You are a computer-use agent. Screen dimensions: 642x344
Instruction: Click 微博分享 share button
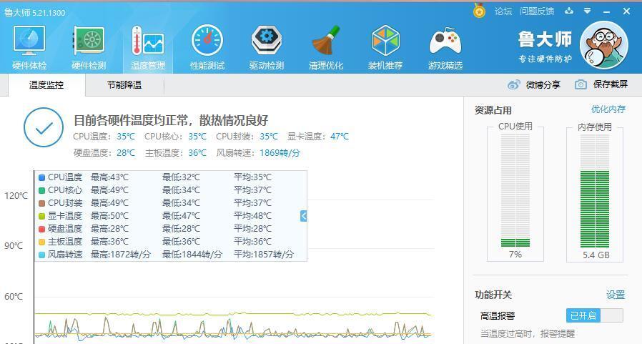[x=543, y=85]
